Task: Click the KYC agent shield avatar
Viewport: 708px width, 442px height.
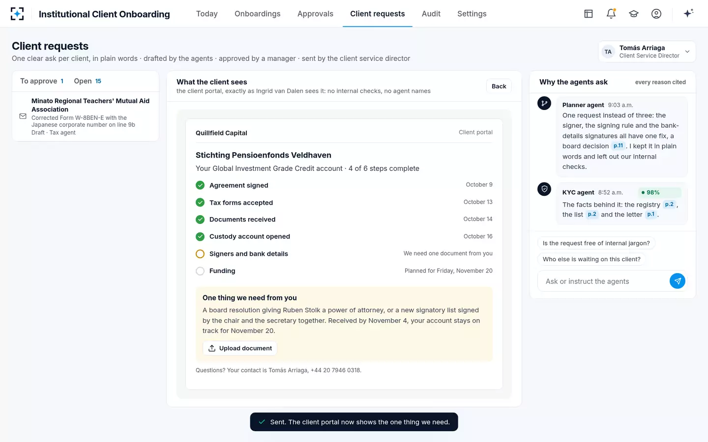Action: [544, 189]
